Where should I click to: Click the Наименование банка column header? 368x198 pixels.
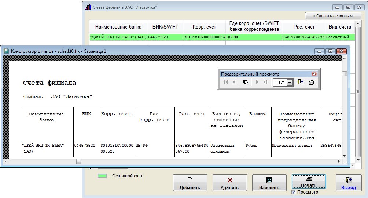pos(118,27)
